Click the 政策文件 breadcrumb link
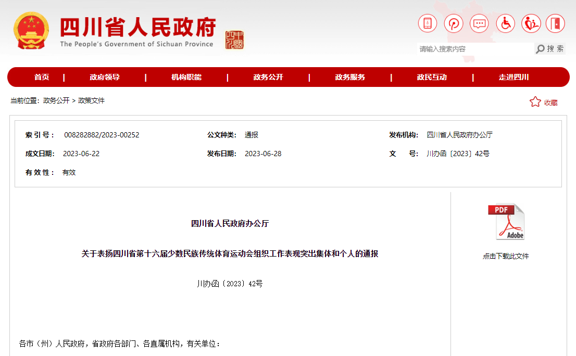 tap(91, 100)
